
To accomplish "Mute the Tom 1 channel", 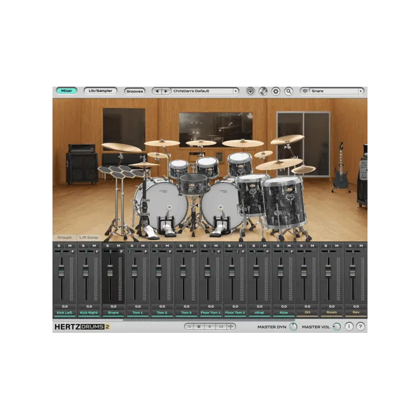I will click(x=143, y=246).
